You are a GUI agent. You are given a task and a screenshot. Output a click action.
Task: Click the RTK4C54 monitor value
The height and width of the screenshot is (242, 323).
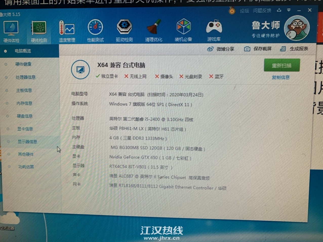pyautogui.click(x=141, y=167)
